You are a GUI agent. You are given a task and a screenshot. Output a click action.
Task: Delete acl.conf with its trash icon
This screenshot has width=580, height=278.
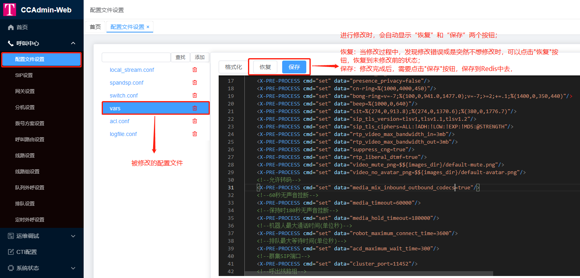click(x=195, y=121)
